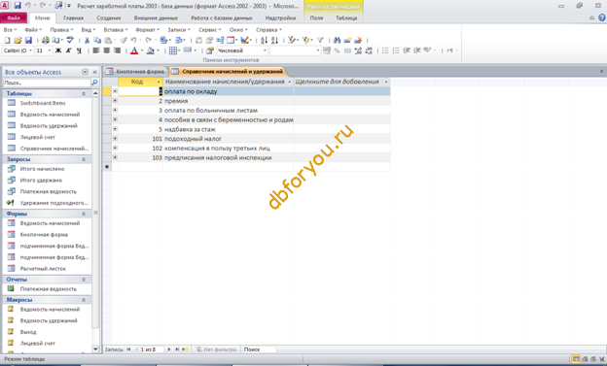Collapse the Таблицы group
Screen dimensions: 607x366
pos(84,93)
